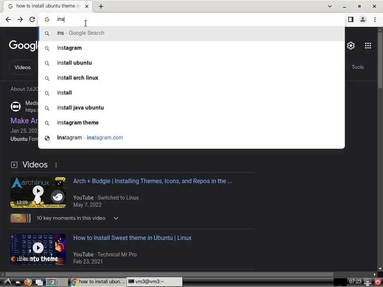This screenshot has width=383, height=287.
Task: Open Google quick settings gear
Action: click(351, 46)
